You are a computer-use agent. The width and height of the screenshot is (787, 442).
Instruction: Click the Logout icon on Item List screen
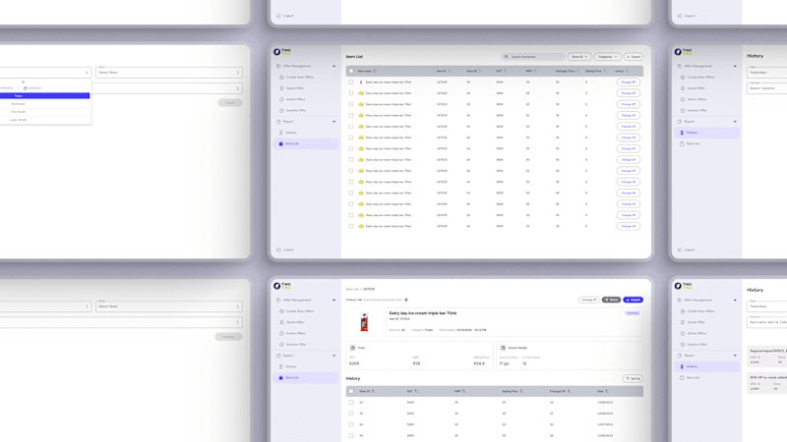278,249
